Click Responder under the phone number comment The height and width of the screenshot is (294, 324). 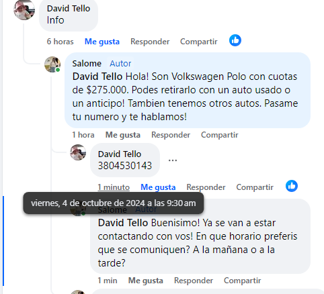click(206, 187)
